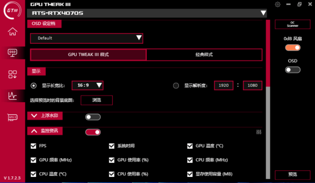
Task: Open the monitoring graph icon in sidebar
Action: (x=13, y=96)
